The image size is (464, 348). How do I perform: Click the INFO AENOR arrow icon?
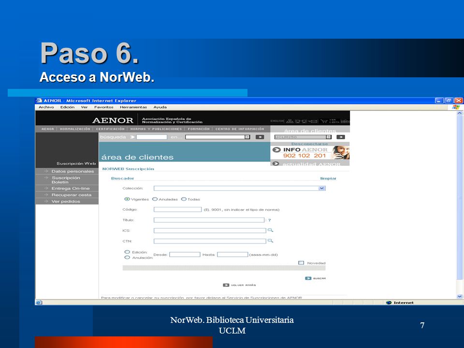pos(276,150)
